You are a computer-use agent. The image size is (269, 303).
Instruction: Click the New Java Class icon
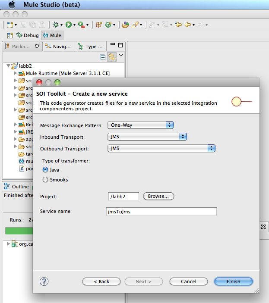tap(108, 25)
